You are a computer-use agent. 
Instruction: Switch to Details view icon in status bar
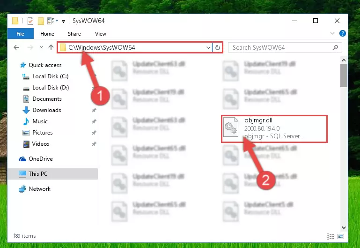(x=331, y=236)
